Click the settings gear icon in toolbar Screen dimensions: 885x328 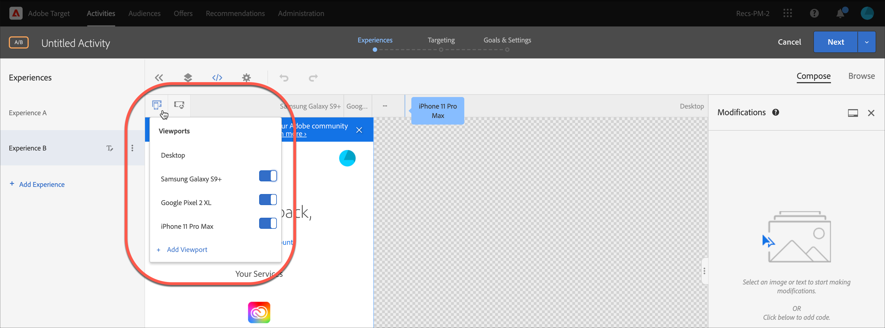click(247, 77)
